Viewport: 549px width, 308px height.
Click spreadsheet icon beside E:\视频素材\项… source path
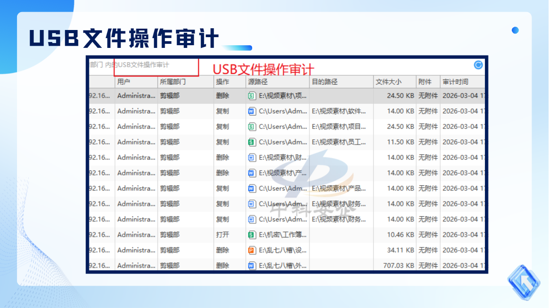pos(252,96)
